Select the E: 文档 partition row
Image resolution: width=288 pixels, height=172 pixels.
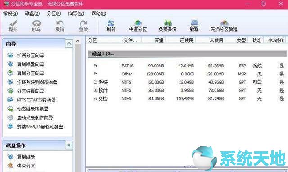(187, 99)
